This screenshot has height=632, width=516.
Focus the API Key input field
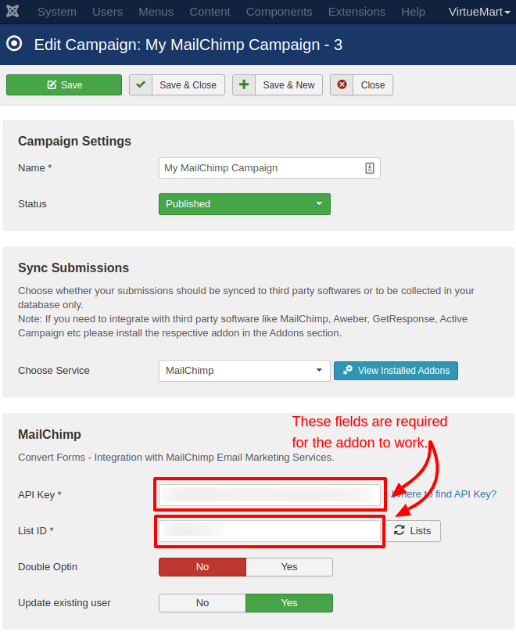270,495
